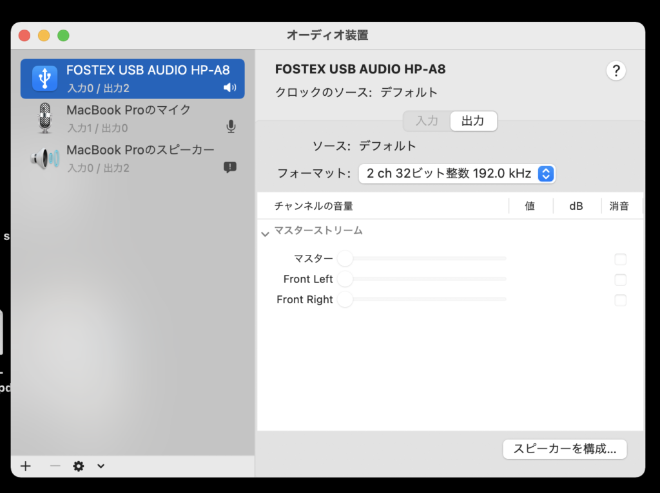Toggle mute checkbox for Front Left
660x493 pixels.
coord(620,280)
